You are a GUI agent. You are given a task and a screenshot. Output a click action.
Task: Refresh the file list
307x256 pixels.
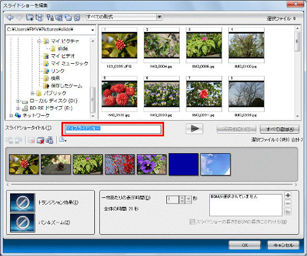[77, 17]
